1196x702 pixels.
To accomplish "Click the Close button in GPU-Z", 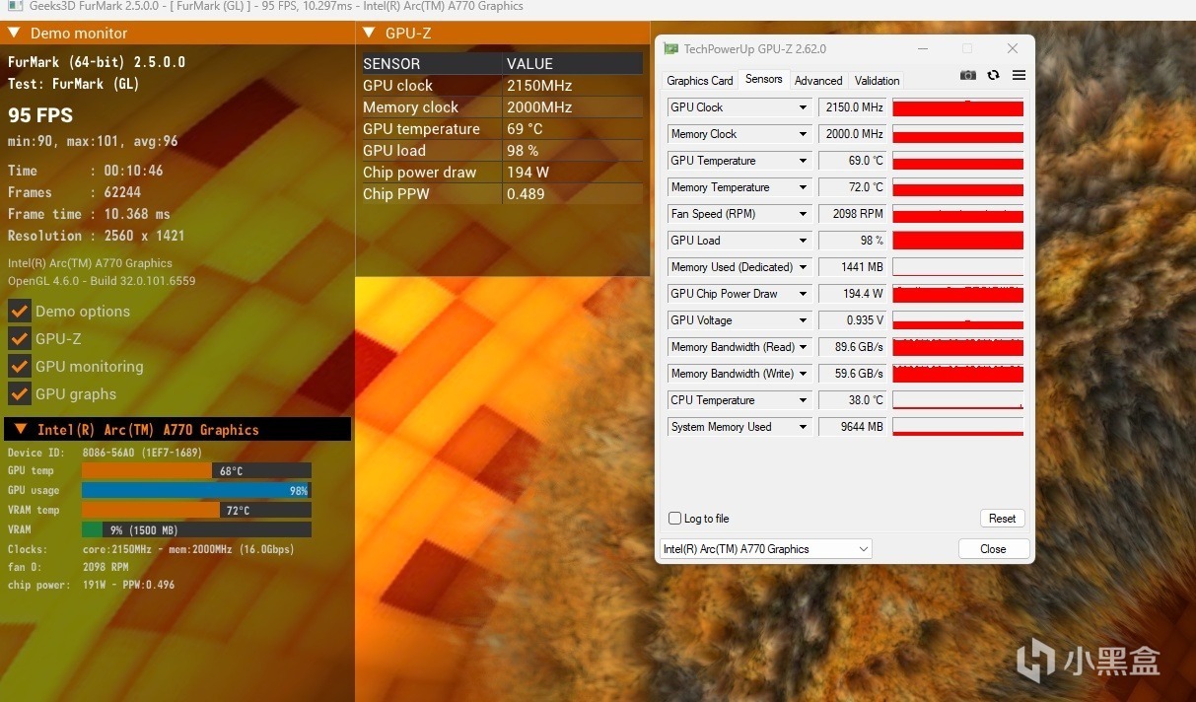I will (x=993, y=549).
